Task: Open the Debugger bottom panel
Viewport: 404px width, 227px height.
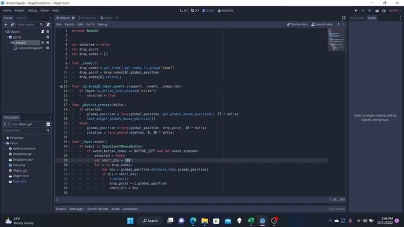Action: tap(76, 209)
